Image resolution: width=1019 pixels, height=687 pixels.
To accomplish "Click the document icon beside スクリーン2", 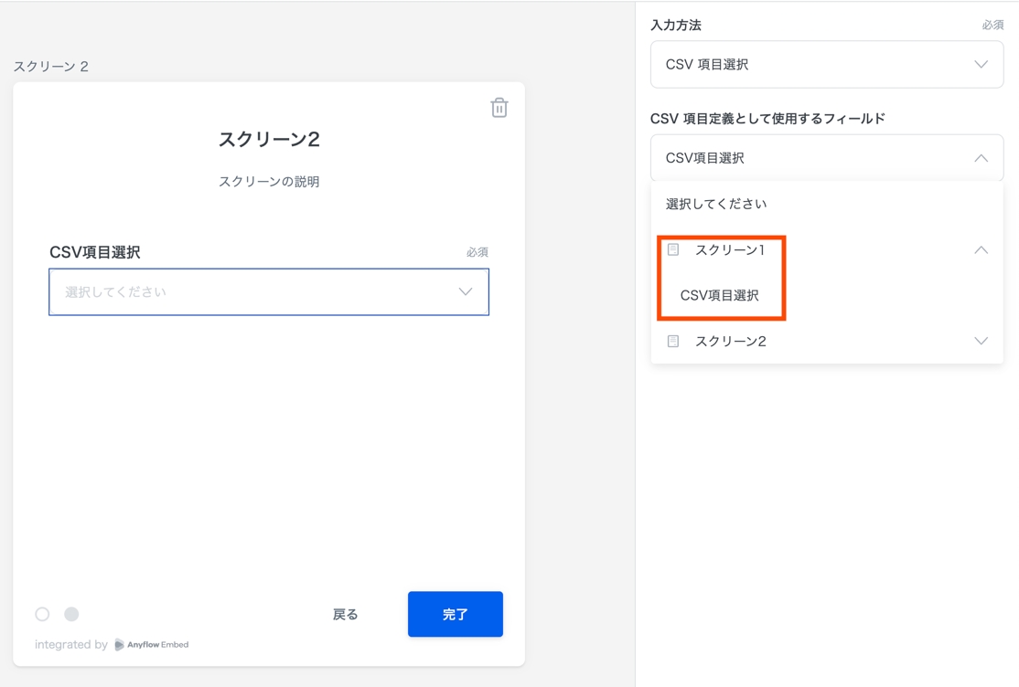I will click(673, 341).
